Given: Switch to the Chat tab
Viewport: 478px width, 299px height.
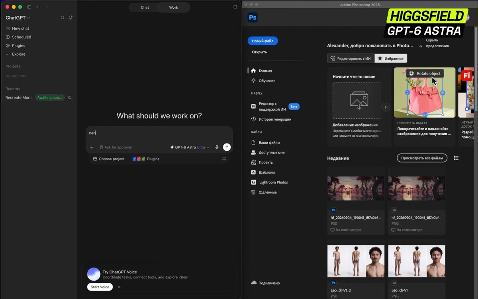Looking at the screenshot, I should 145,8.
